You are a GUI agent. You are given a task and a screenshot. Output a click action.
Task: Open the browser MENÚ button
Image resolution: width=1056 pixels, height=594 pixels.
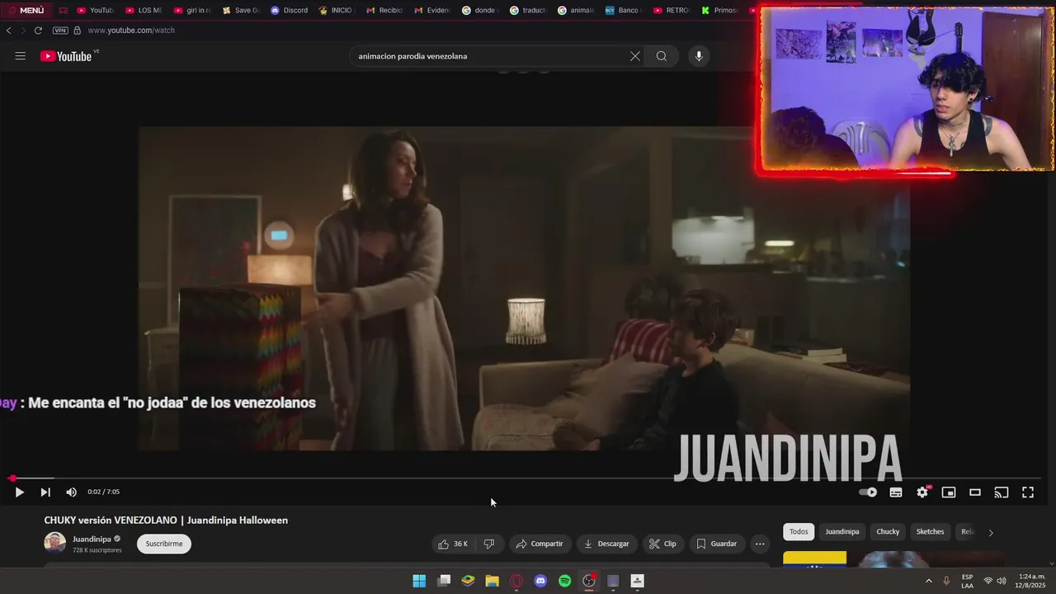click(x=26, y=10)
